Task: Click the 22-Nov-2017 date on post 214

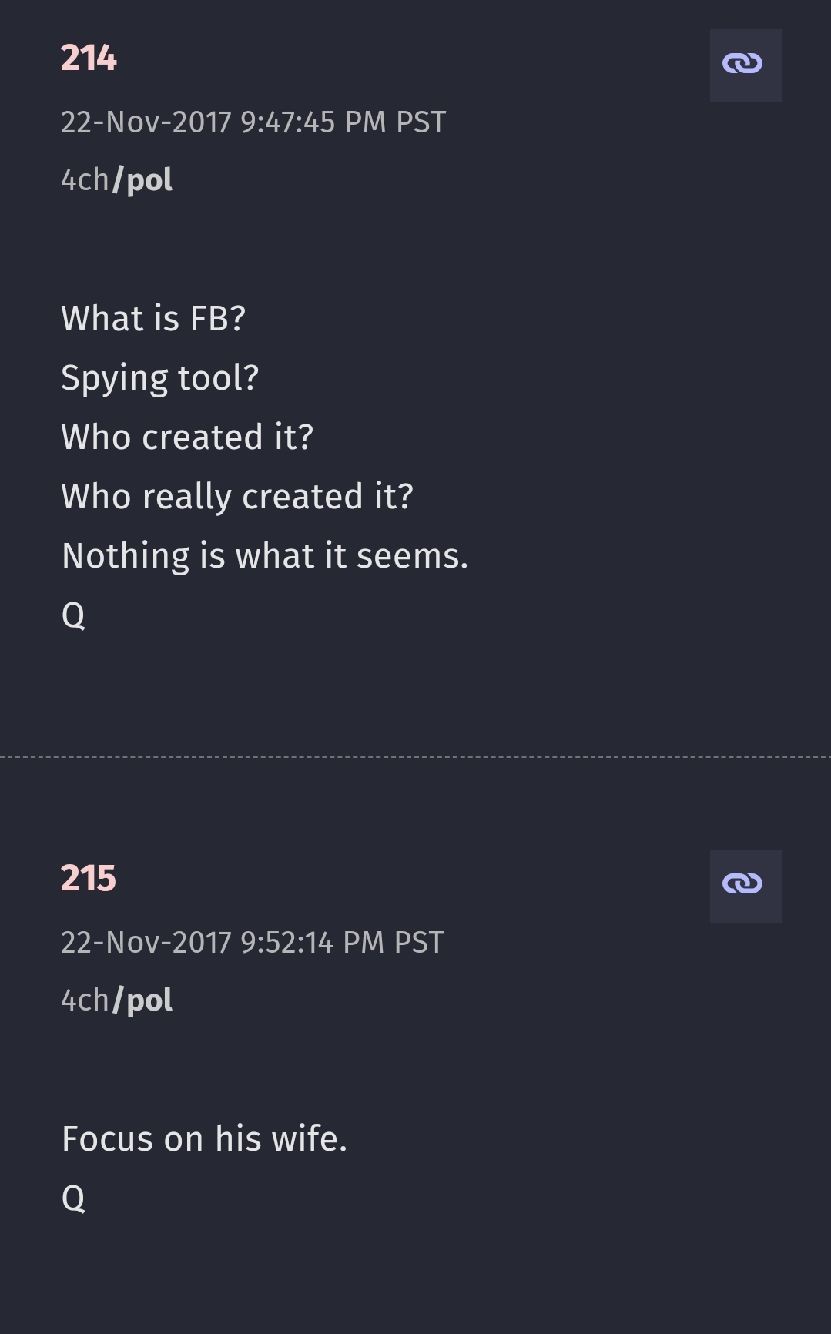Action: pyautogui.click(x=146, y=122)
